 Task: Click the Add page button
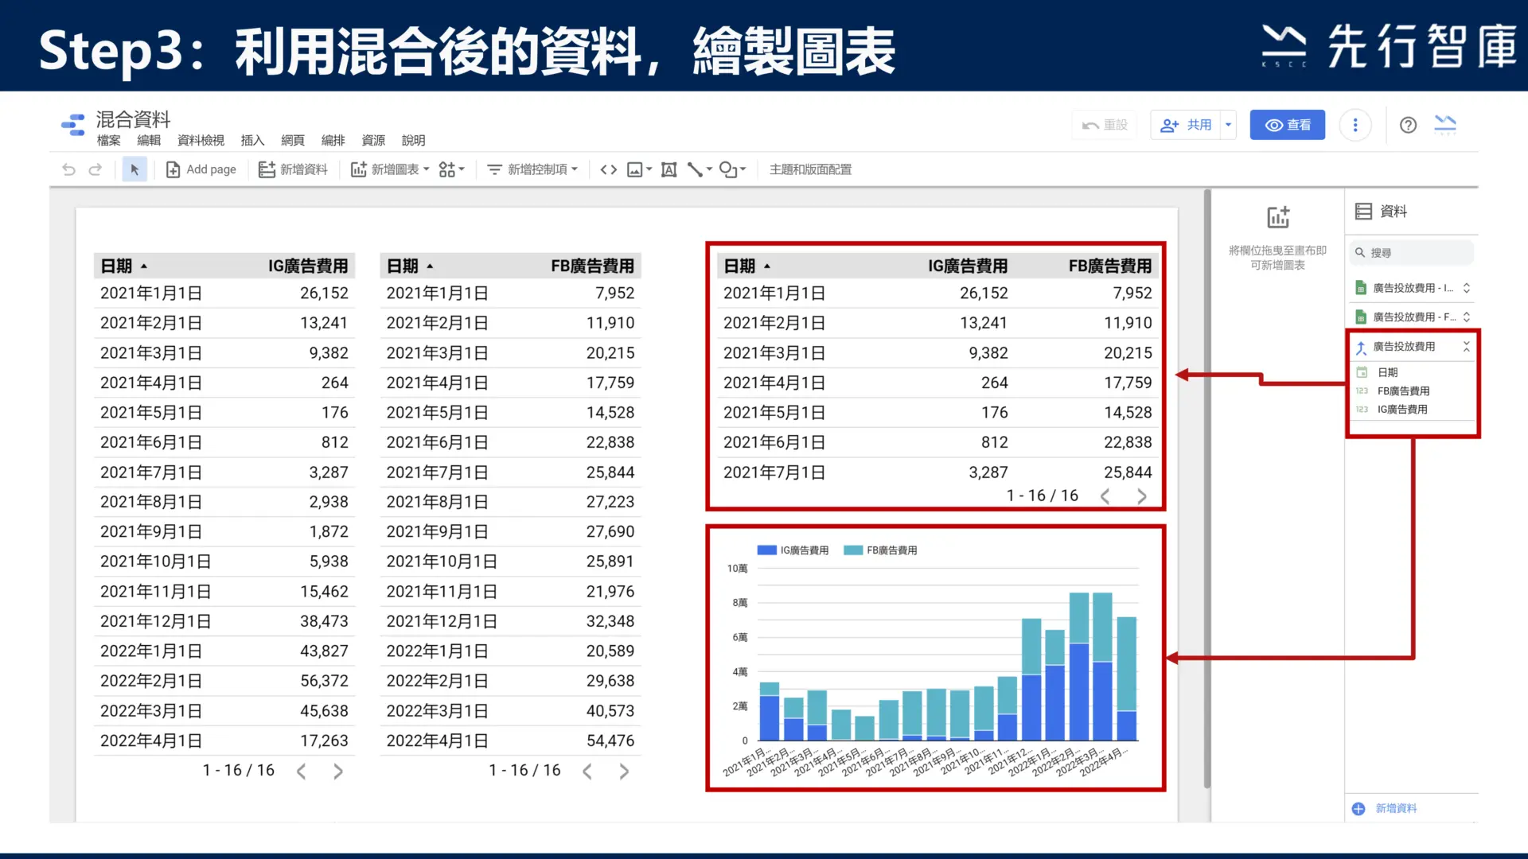pyautogui.click(x=201, y=169)
